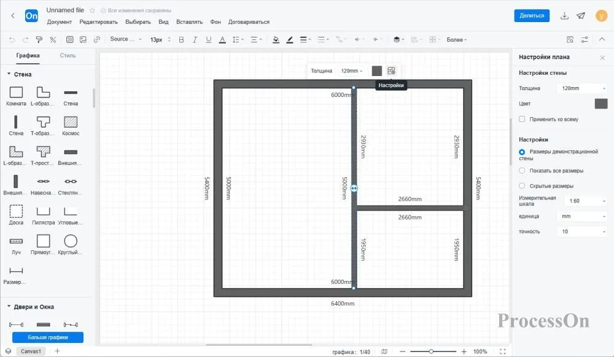Click the gray color swatch above canvas

point(377,71)
